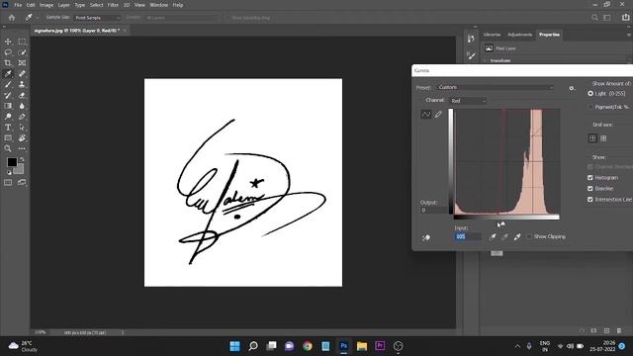
Task: Open the Image menu
Action: (x=46, y=5)
